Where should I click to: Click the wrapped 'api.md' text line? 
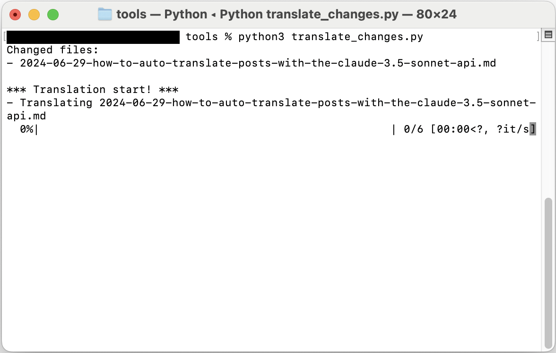26,116
